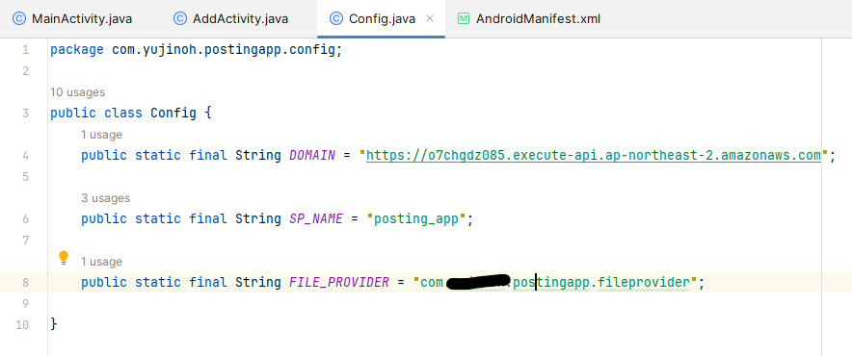Place cursor on the SP_NAME constant name
Screen dimensions: 852x356
(316, 219)
